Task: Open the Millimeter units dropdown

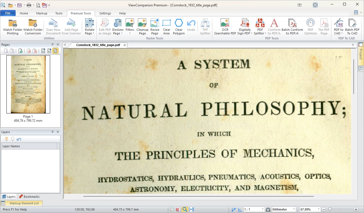Action: pos(294,209)
